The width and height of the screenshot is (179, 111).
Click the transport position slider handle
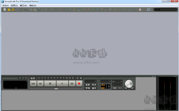point(56,89)
